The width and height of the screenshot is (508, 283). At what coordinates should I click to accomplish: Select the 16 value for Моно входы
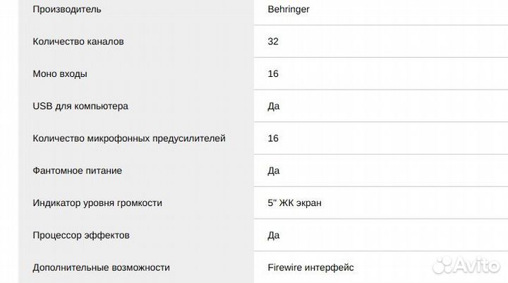point(273,73)
